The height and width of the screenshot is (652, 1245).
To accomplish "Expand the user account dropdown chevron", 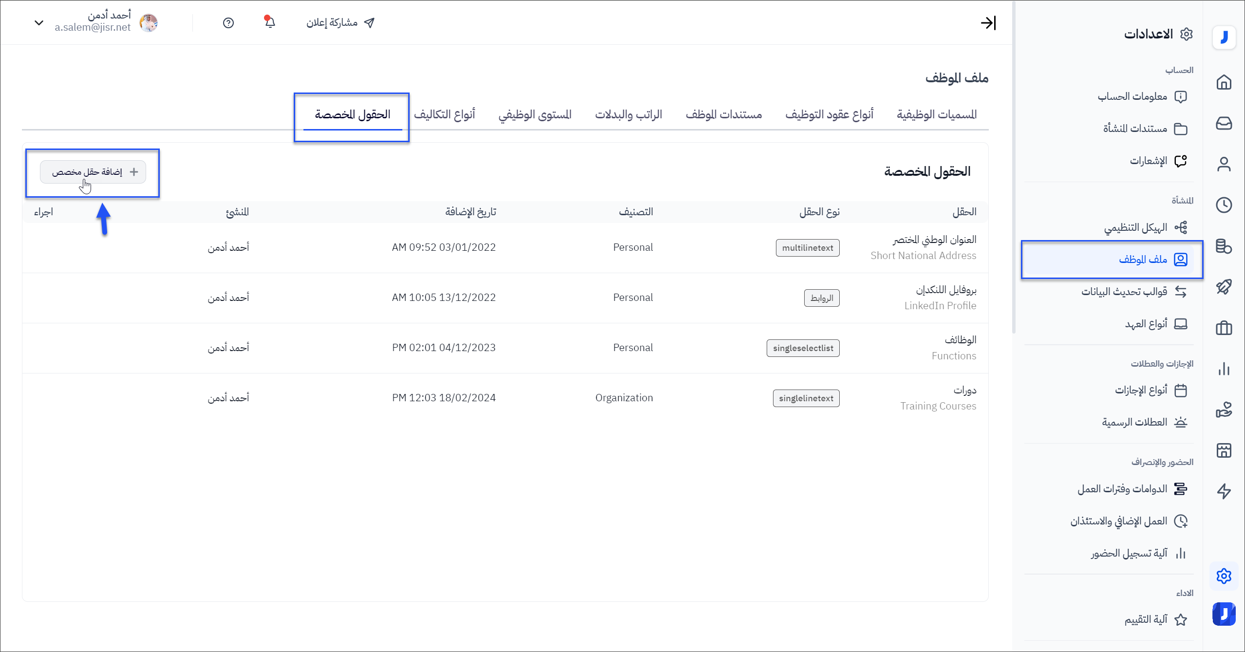I will (x=39, y=23).
